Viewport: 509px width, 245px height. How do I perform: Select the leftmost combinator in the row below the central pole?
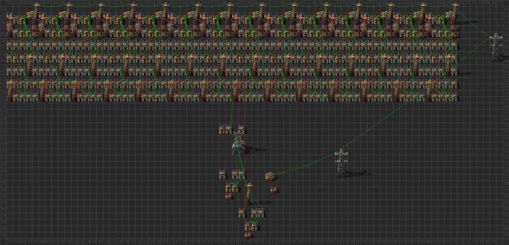pos(223,174)
